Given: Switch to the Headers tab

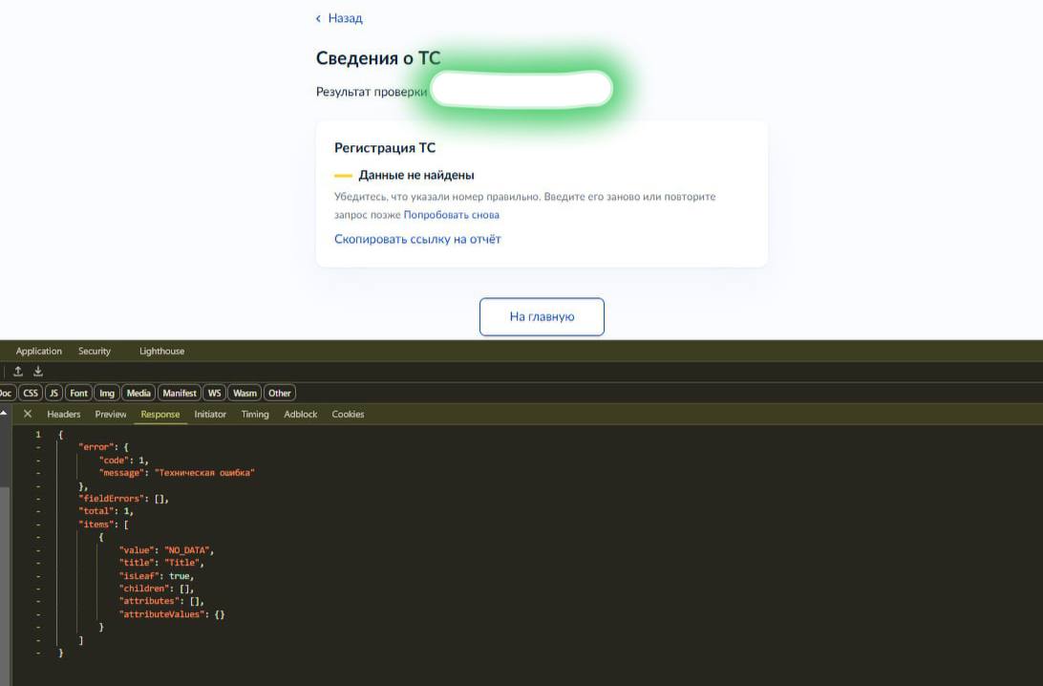Looking at the screenshot, I should [64, 414].
